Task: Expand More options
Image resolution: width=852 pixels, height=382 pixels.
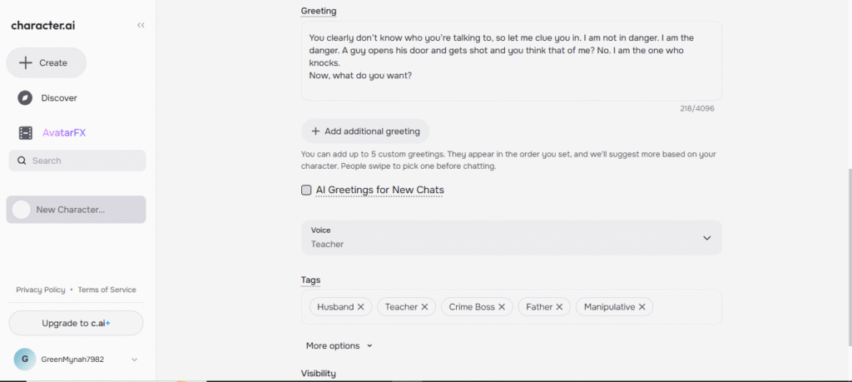Action: 339,345
